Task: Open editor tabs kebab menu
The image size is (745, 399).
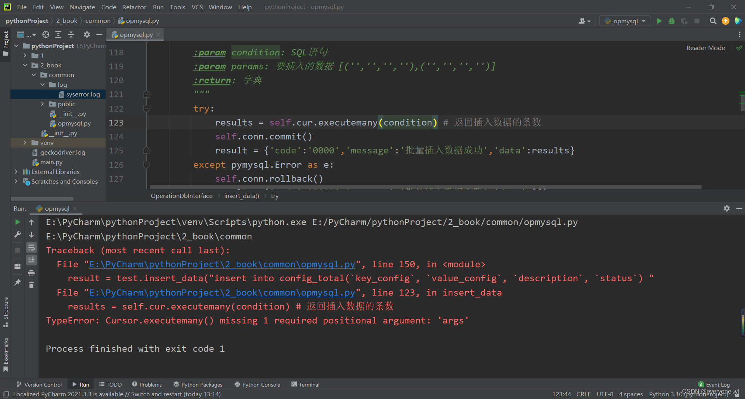Action: coord(739,34)
